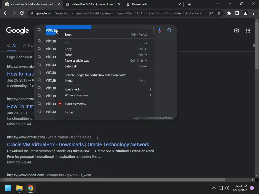This screenshot has width=259, height=194.
Task: Reload the current page
Action: tap(22, 13)
